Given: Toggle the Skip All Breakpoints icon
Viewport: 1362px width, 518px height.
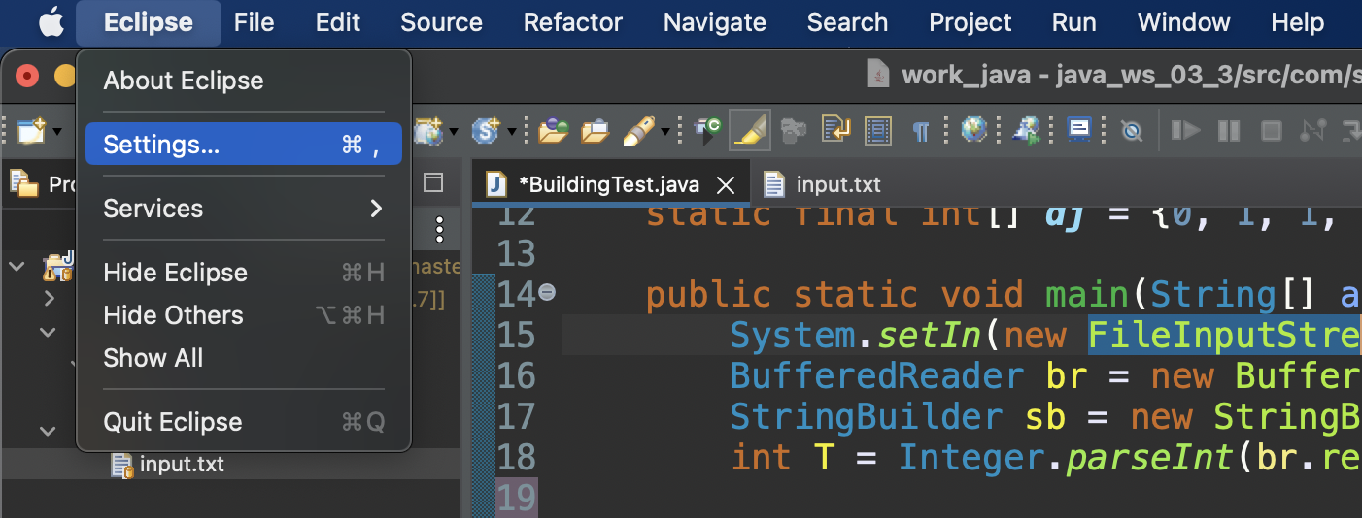Looking at the screenshot, I should [x=1131, y=131].
